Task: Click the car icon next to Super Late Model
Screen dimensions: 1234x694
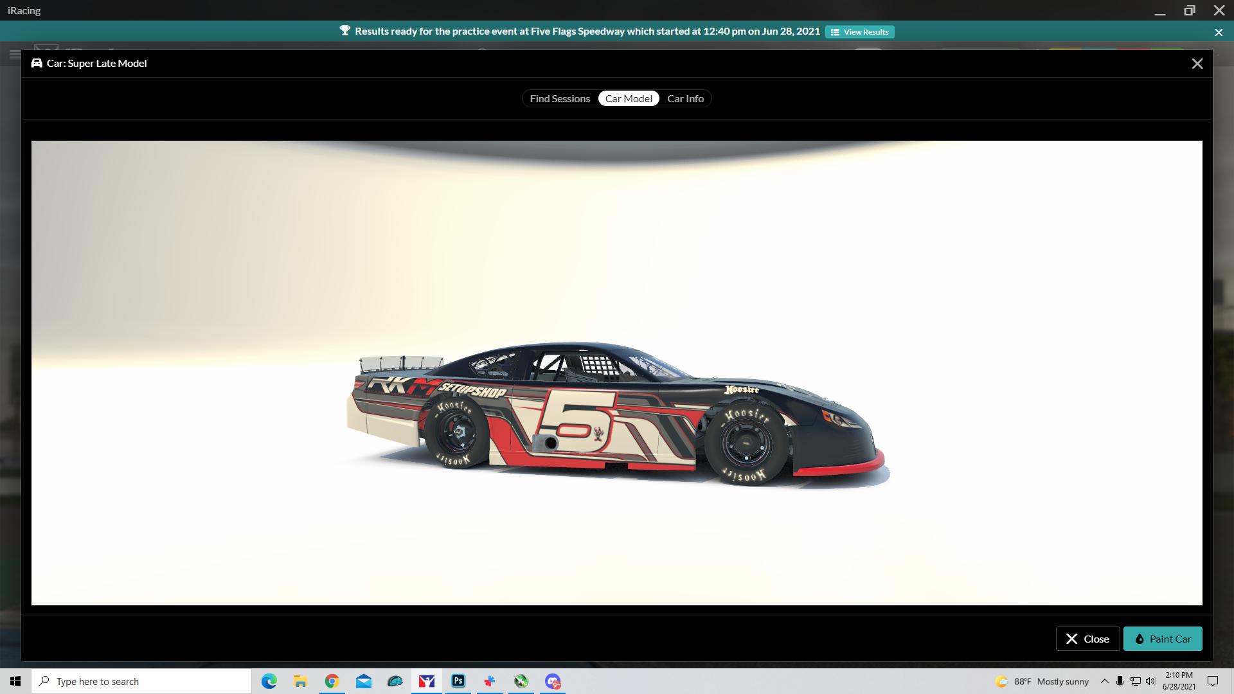Action: point(36,63)
